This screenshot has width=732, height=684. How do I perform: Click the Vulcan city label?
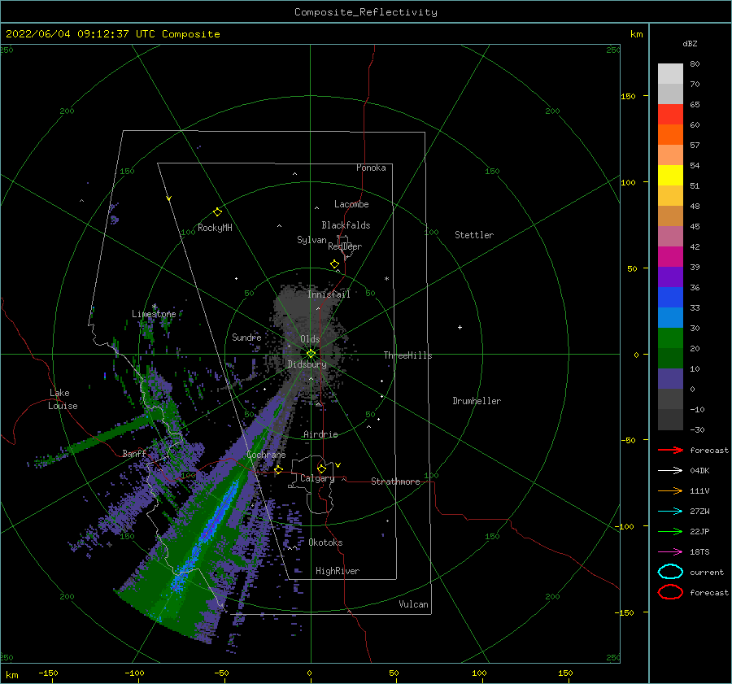pyautogui.click(x=414, y=604)
